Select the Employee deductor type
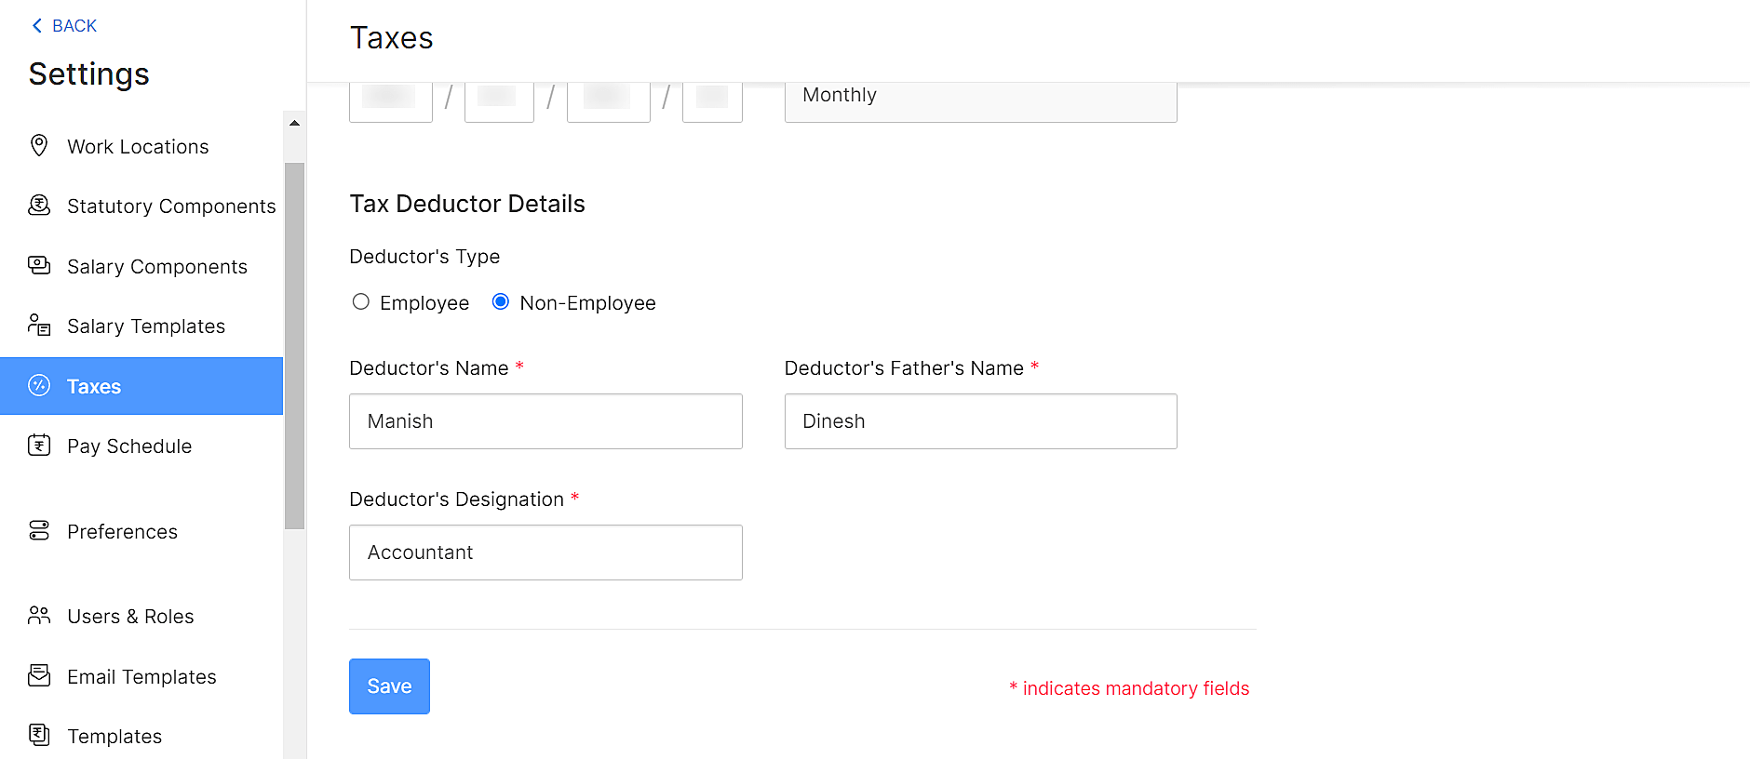This screenshot has height=759, width=1750. pyautogui.click(x=361, y=302)
